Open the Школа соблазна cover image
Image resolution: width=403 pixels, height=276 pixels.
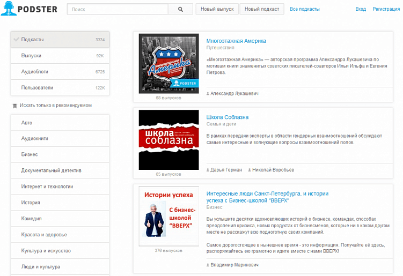(169, 140)
